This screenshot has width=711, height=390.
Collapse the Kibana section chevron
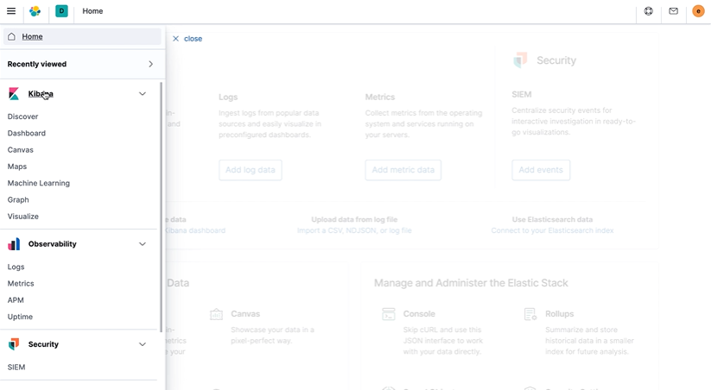click(143, 94)
